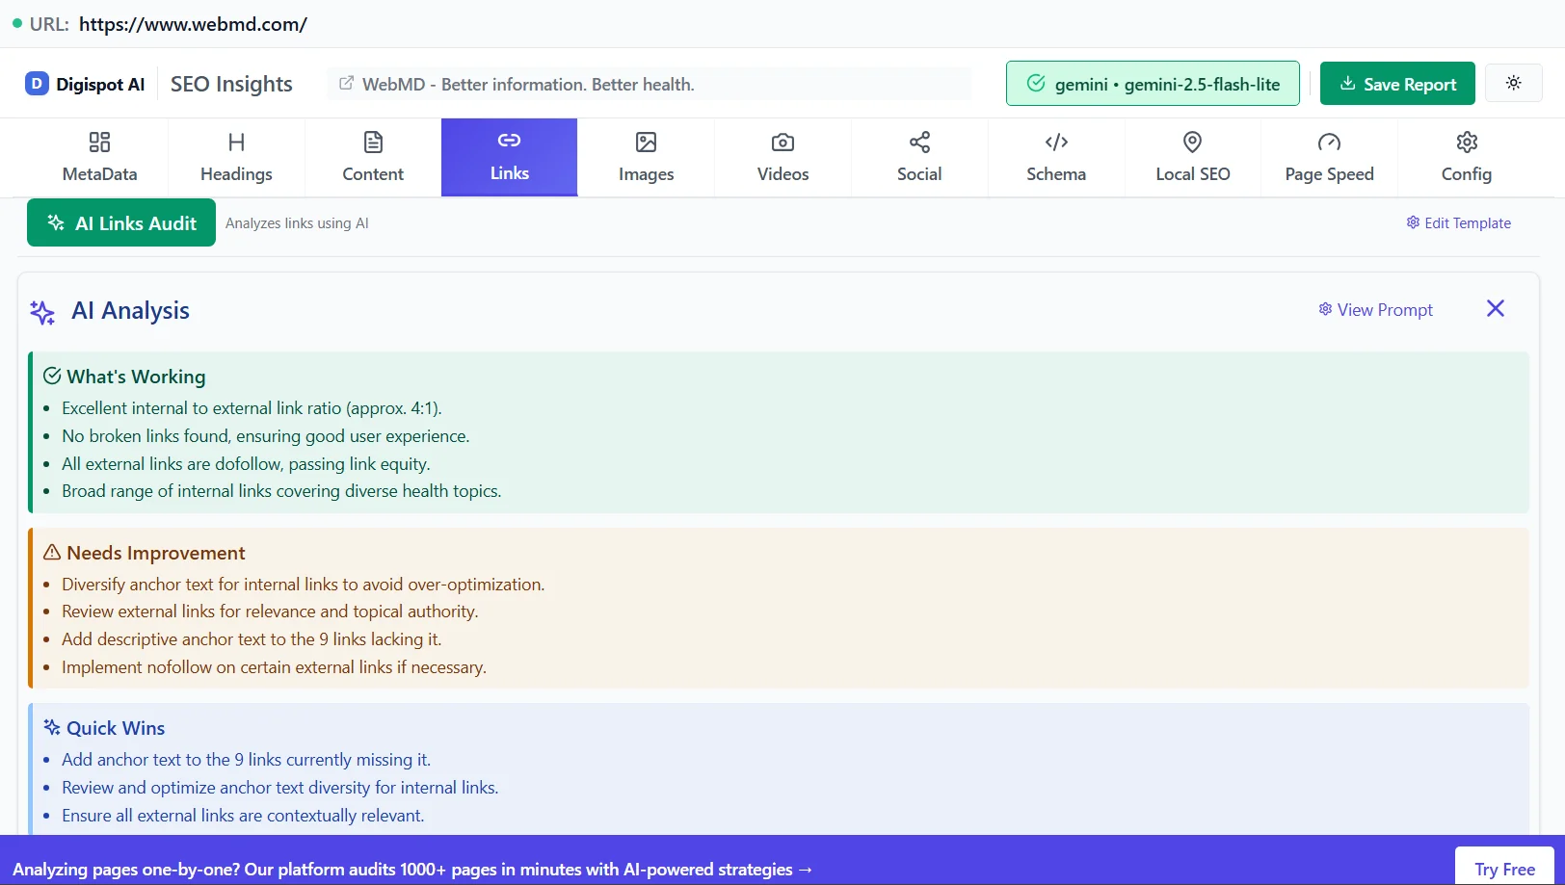This screenshot has height=885, width=1565.
Task: Click the external link icon beside WebMD title
Action: tap(346, 84)
